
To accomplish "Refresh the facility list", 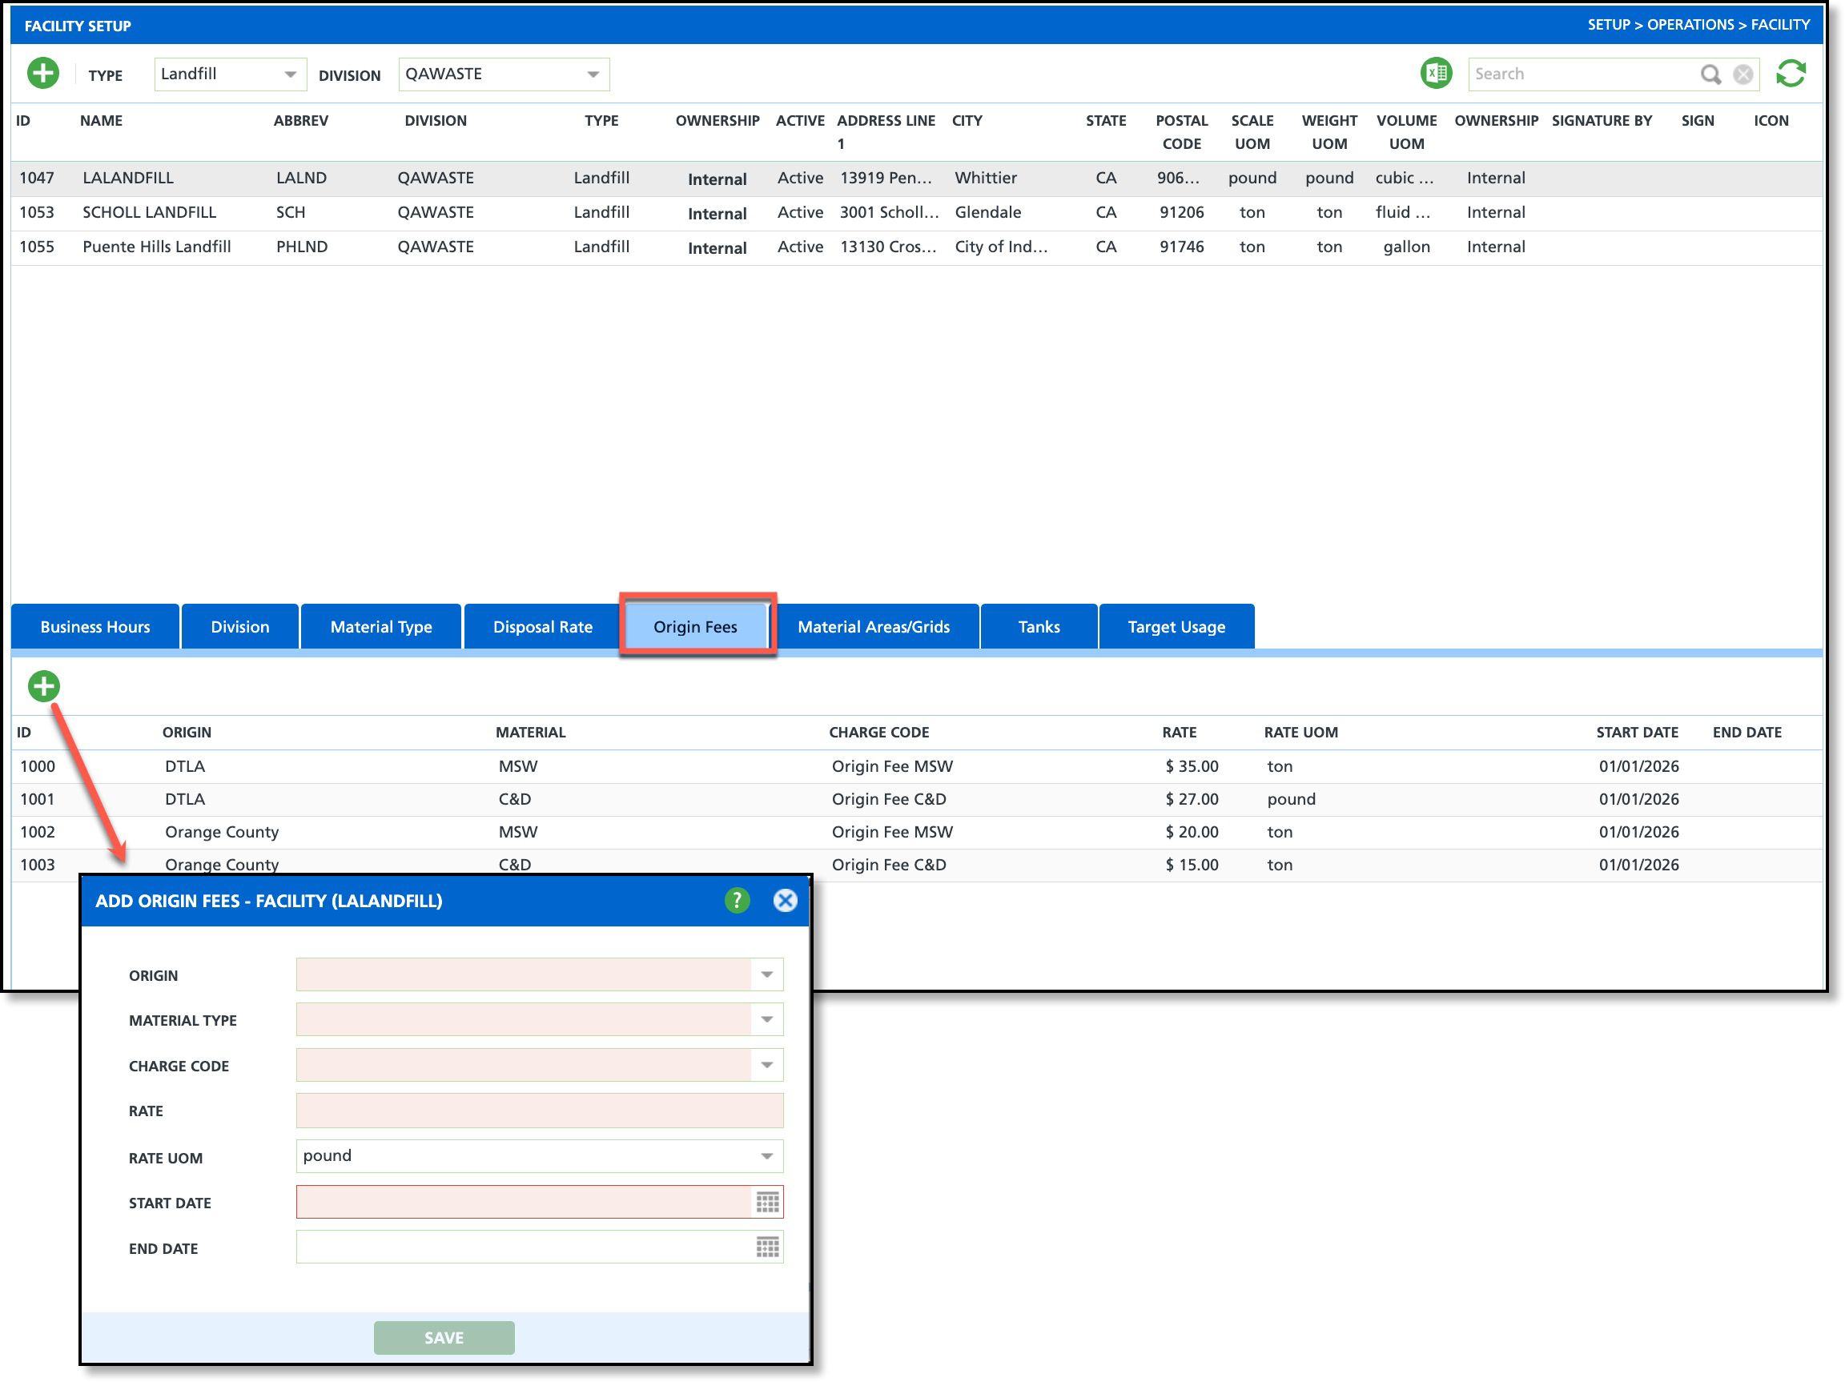I will [1789, 74].
